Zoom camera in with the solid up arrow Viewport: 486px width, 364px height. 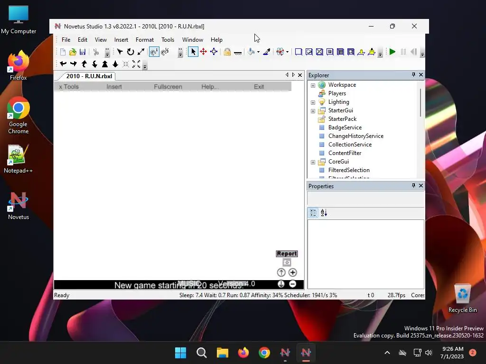[x=105, y=64]
